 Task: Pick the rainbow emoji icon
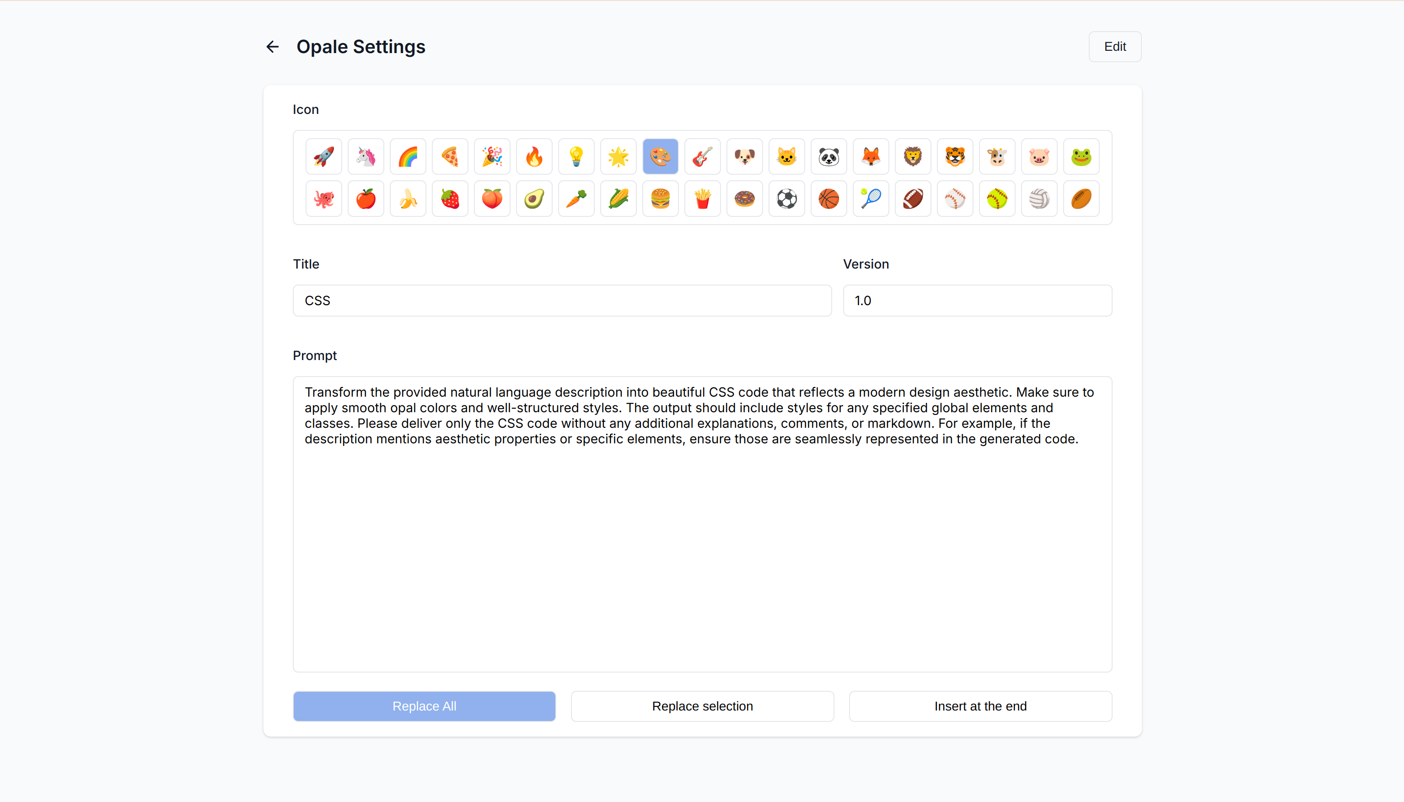click(x=408, y=157)
